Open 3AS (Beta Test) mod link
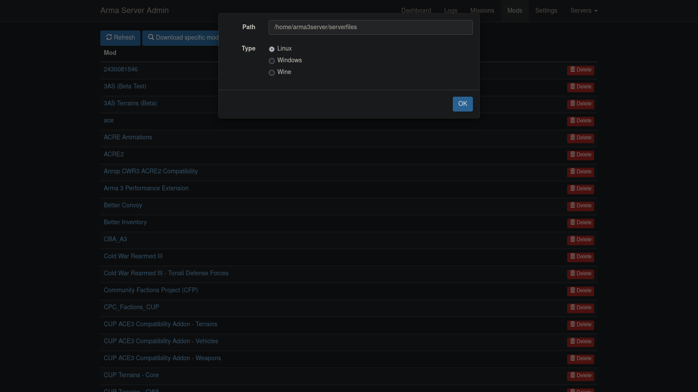Image resolution: width=698 pixels, height=392 pixels. pos(125,86)
